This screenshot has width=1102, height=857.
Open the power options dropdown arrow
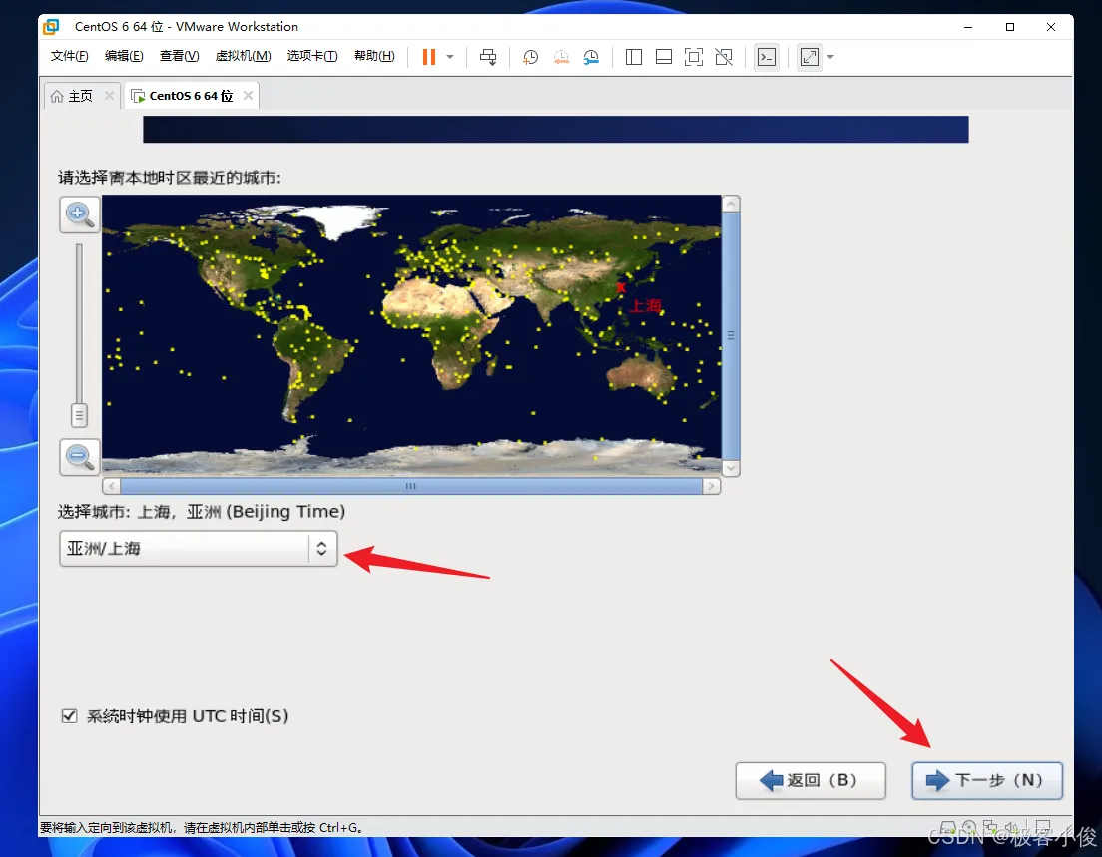(450, 57)
